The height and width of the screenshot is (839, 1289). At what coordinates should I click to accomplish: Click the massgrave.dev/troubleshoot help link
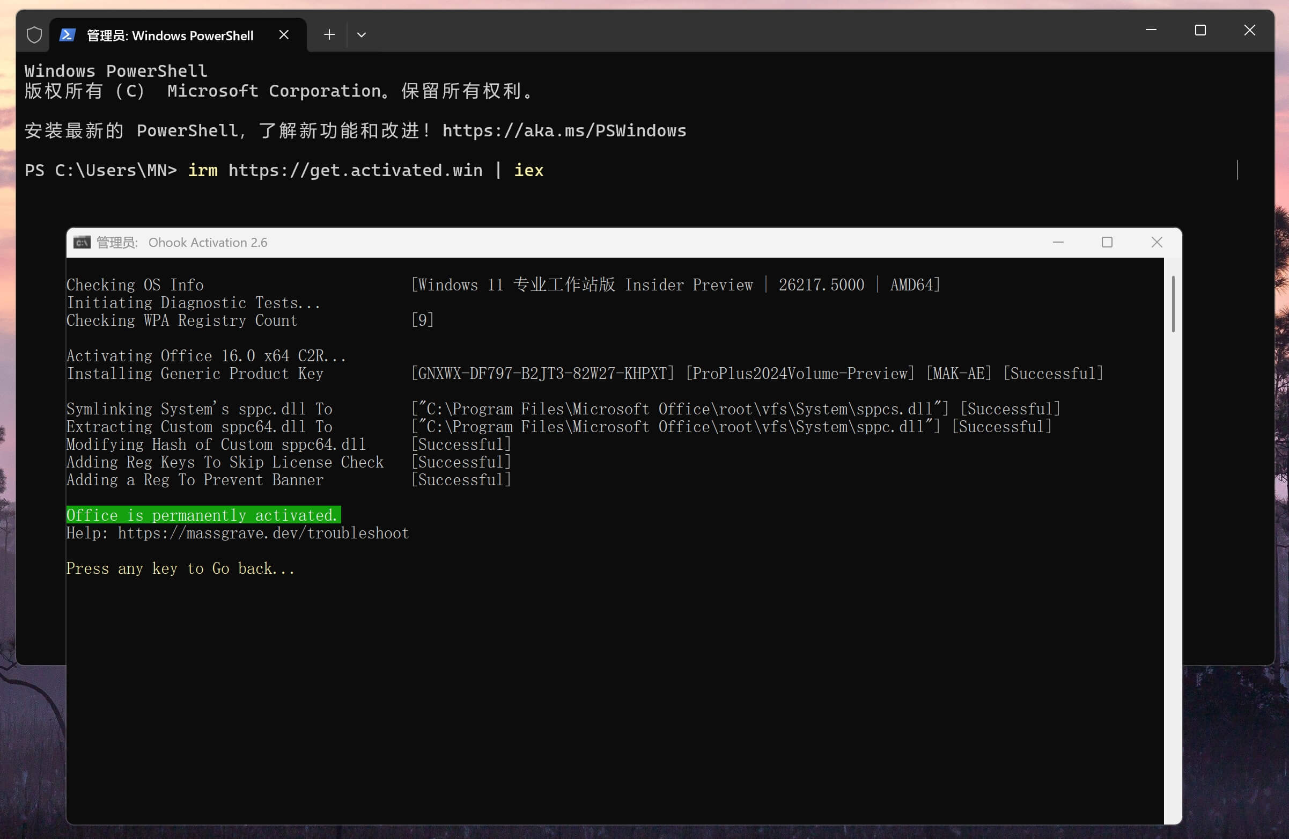(263, 534)
